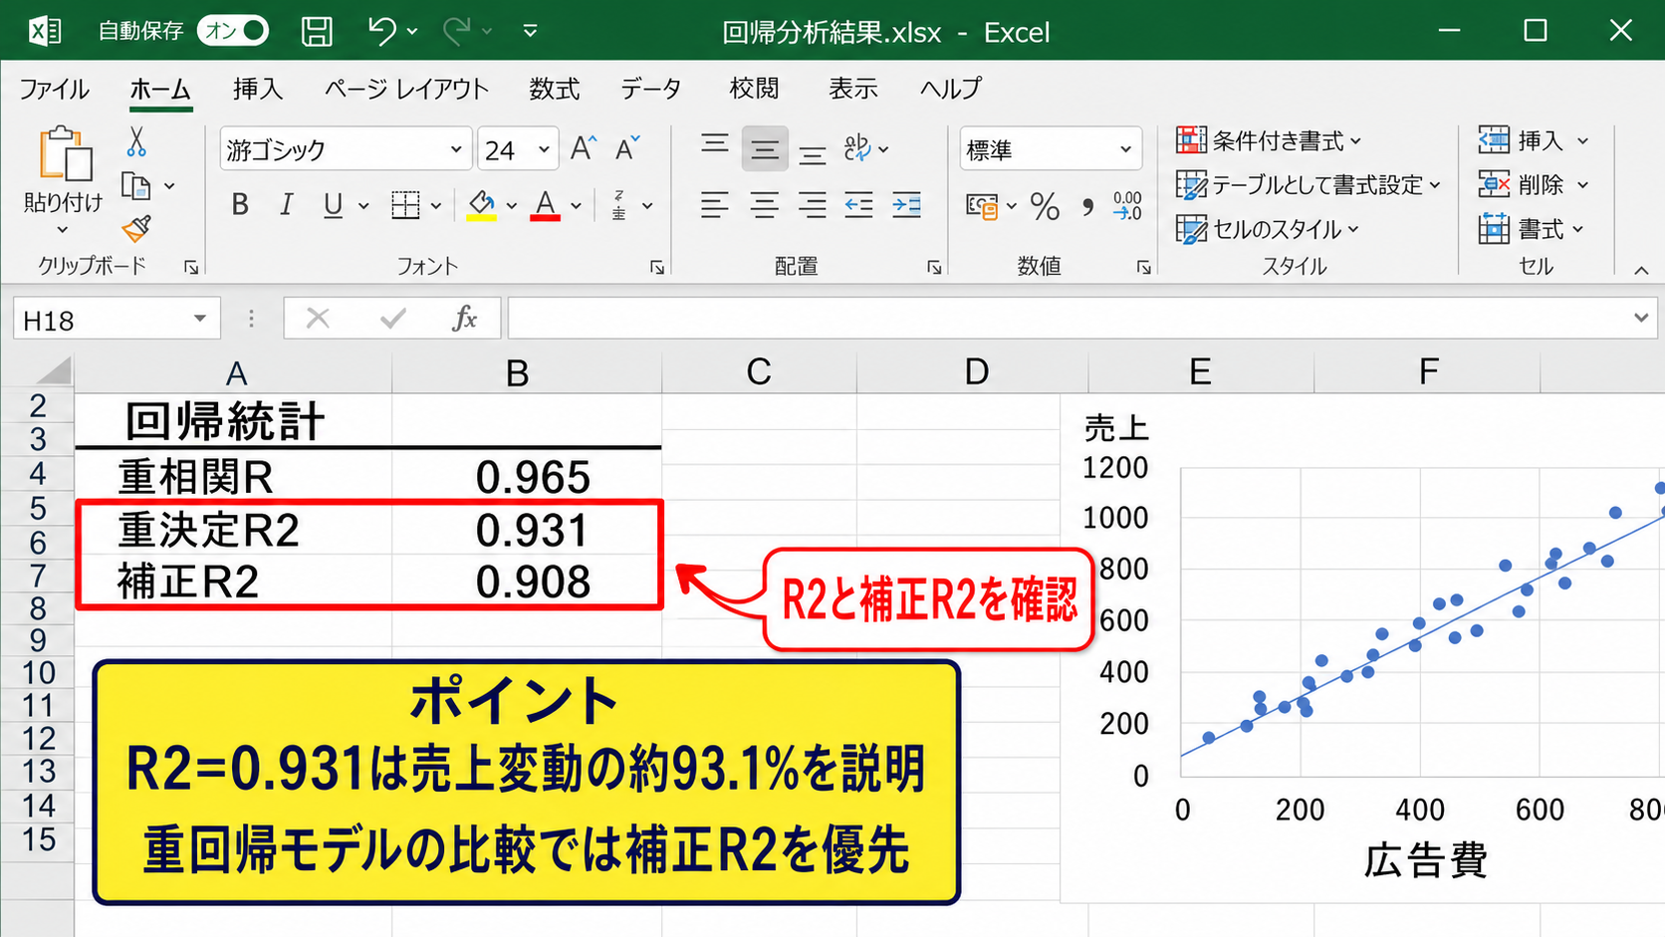Click テーブルとして書式設定
This screenshot has width=1665, height=937.
(x=1308, y=185)
